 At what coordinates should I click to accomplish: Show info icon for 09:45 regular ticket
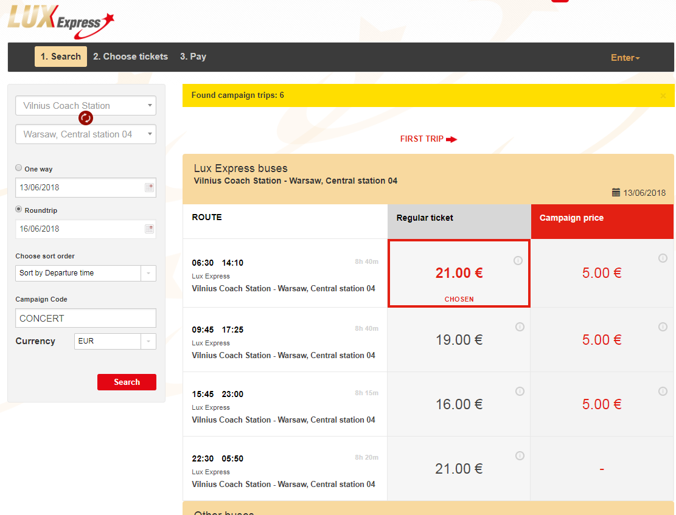click(x=520, y=327)
